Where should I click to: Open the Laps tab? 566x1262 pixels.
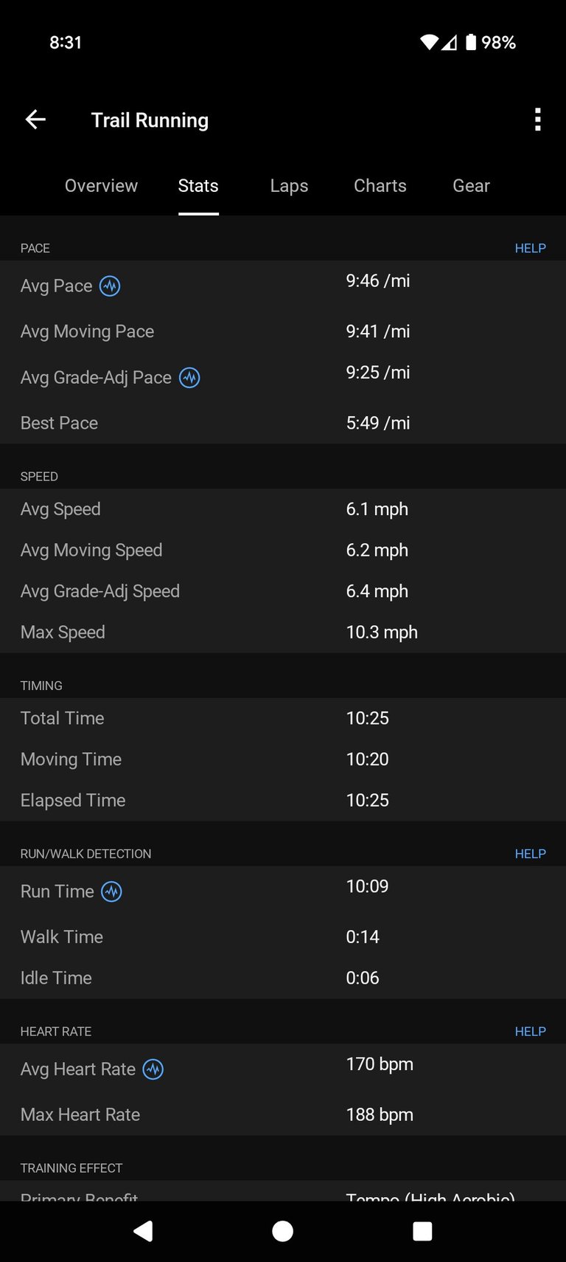[x=289, y=186]
